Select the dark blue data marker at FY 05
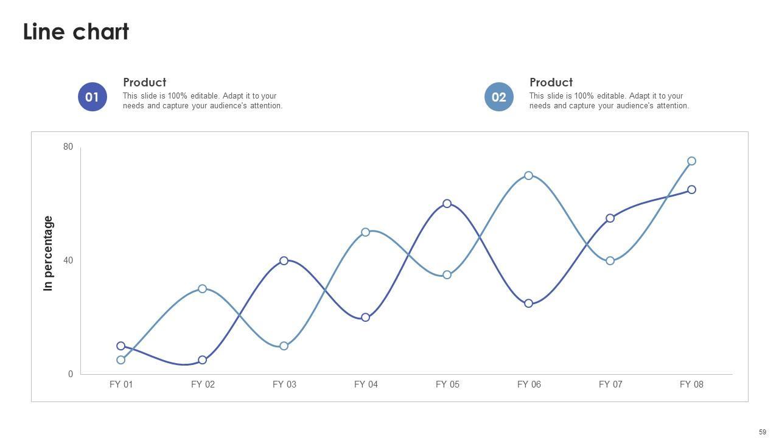 tap(447, 204)
